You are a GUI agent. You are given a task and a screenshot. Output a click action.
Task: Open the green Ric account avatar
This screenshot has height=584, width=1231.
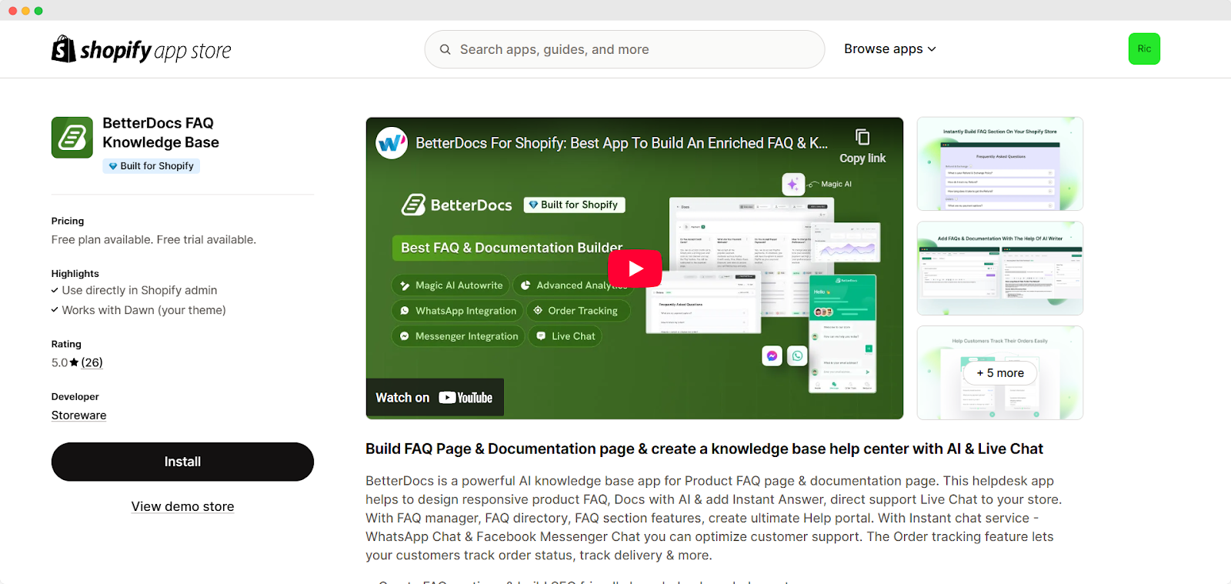pyautogui.click(x=1144, y=48)
